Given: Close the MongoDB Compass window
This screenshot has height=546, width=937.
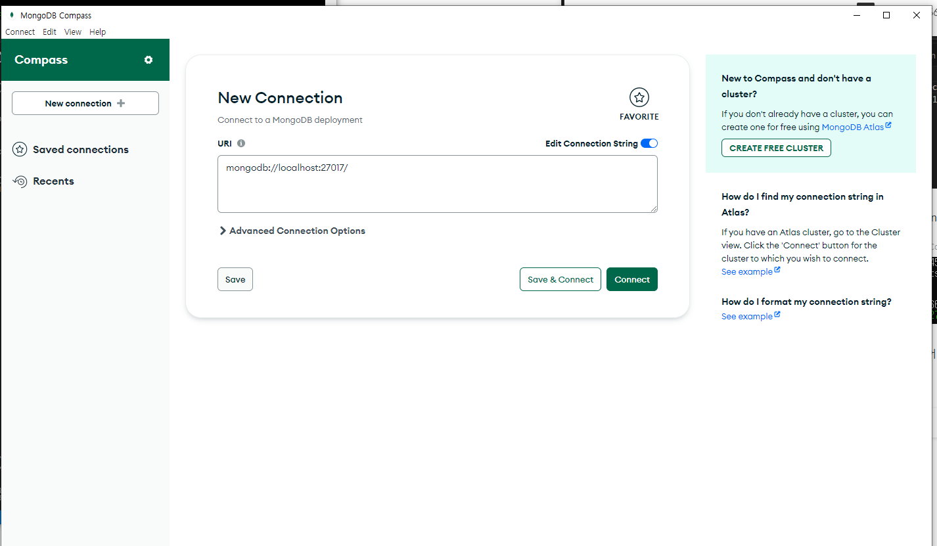Looking at the screenshot, I should coord(917,15).
